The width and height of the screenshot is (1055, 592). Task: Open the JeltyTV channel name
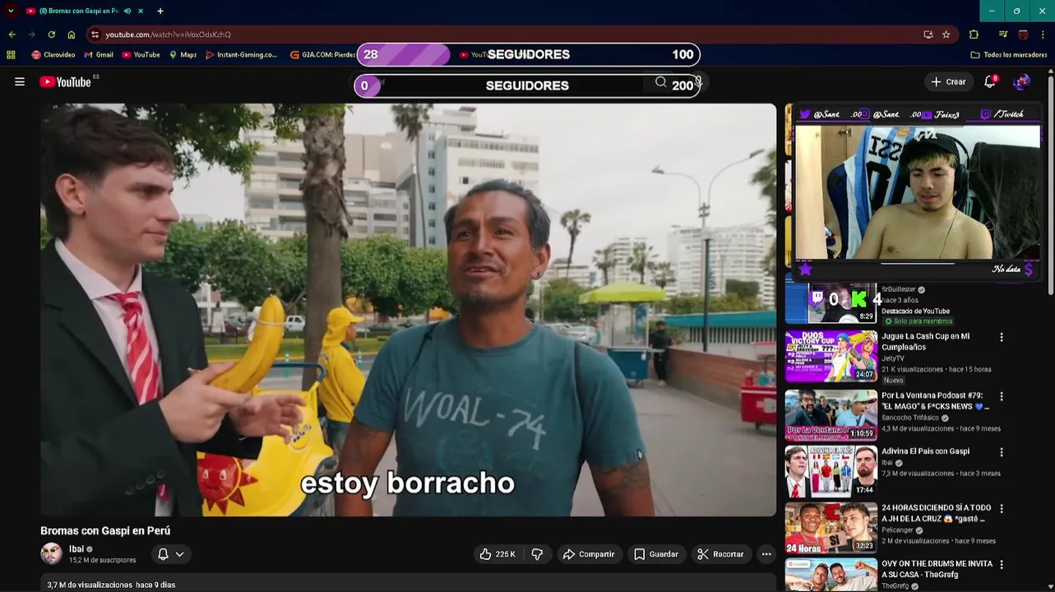coord(892,358)
